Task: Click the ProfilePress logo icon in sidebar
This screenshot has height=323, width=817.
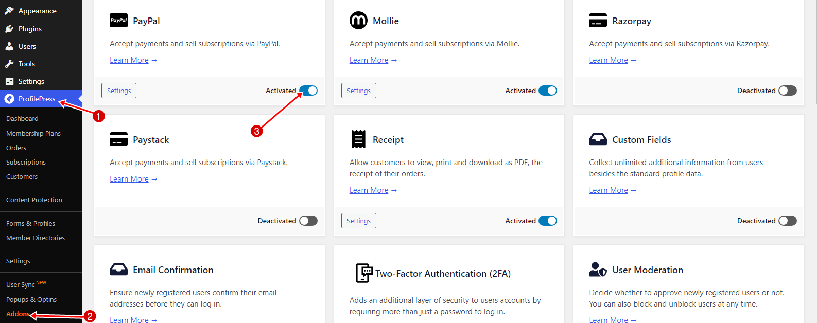Action: (9, 99)
